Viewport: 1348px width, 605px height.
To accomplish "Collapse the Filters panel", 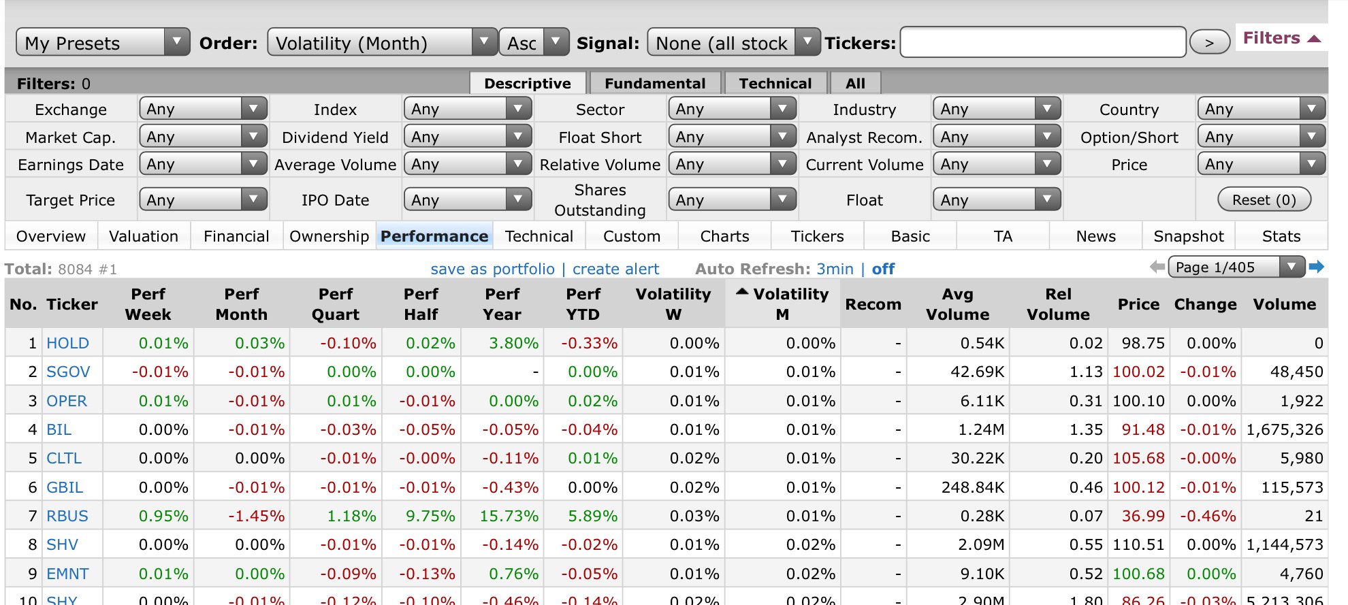I will pyautogui.click(x=1281, y=38).
